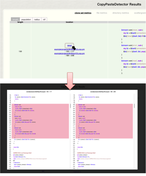Screen dimensions: 146x176
Task: Open the IOLoop.pm link above : 100 ~ 117
Action: point(69,49)
